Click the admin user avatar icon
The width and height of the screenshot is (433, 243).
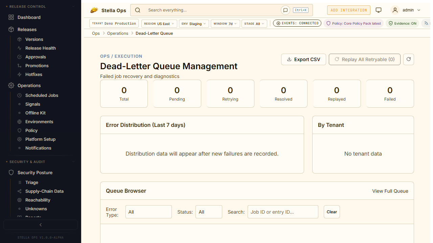coord(395,10)
